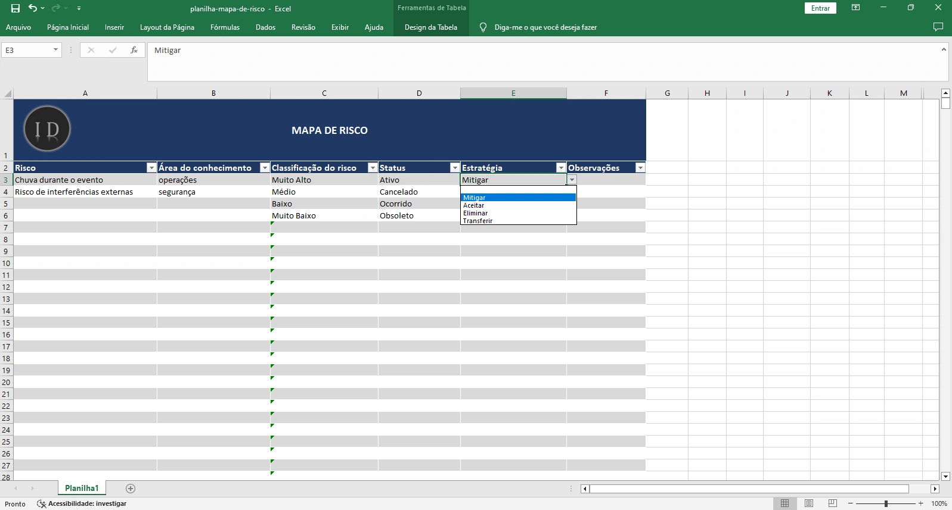Viewport: 952px width, 510px height.
Task: Click the Select All corner triangle
Action: point(8,93)
